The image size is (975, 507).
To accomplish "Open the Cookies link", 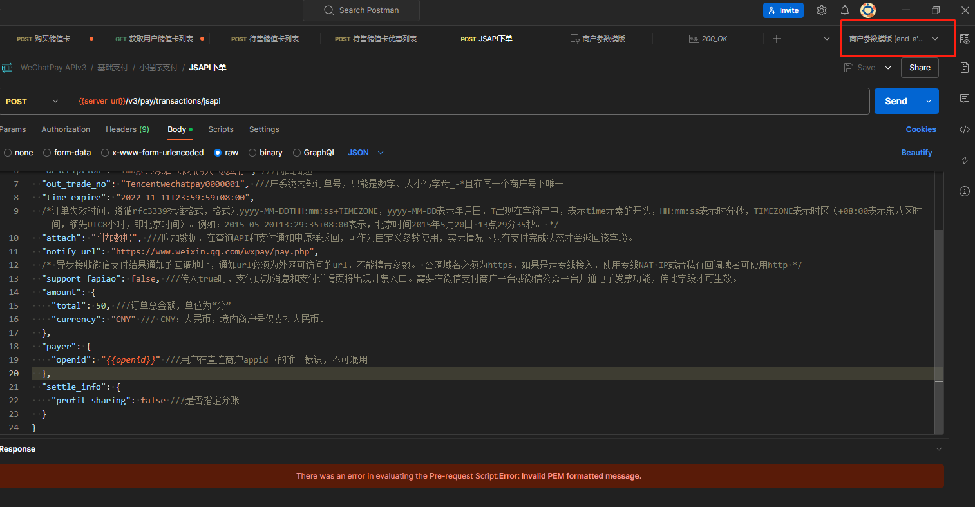I will pyautogui.click(x=921, y=129).
